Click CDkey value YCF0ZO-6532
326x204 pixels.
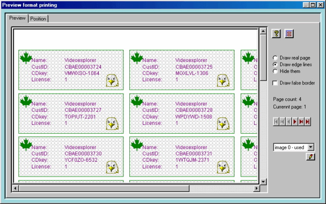81,160
